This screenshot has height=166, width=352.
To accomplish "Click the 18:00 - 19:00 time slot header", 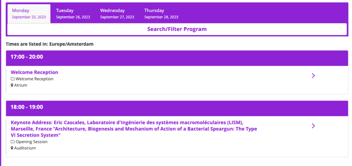I will coord(27,107).
